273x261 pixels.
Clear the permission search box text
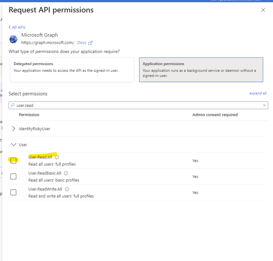pyautogui.click(x=264, y=105)
